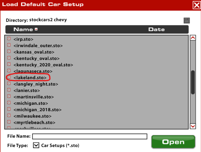Toggle the Car Setups (*.sto) checkbox
Screen dimensions: 201x152
coord(36,145)
